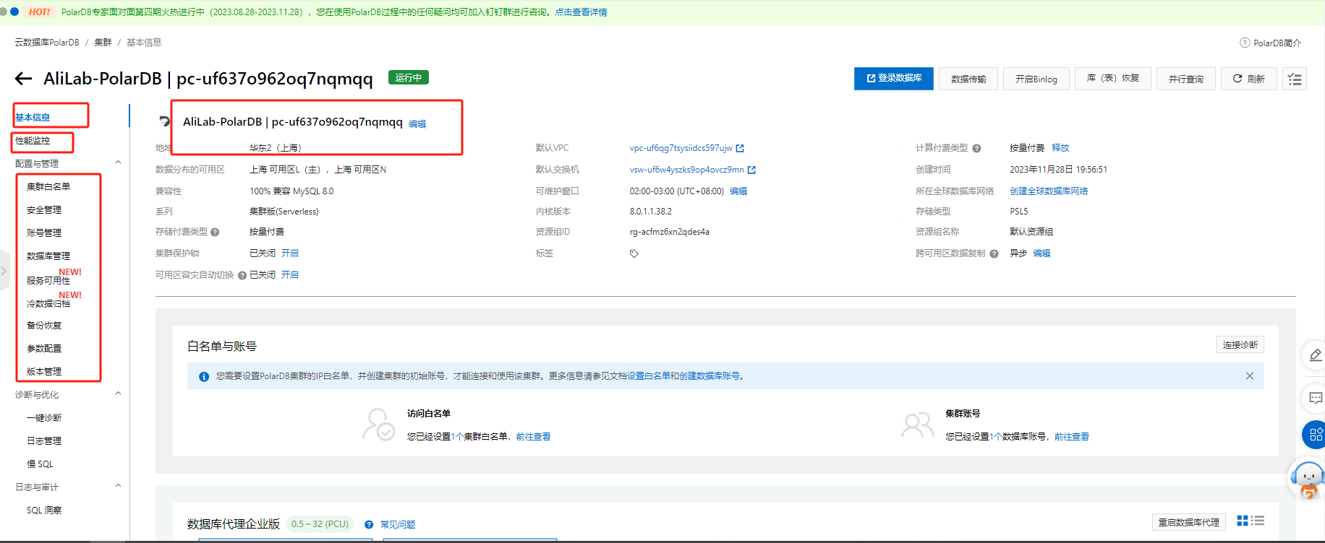Click help icon next to 跨可用区数据复制
Image resolution: width=1325 pixels, height=543 pixels.
pyautogui.click(x=994, y=253)
